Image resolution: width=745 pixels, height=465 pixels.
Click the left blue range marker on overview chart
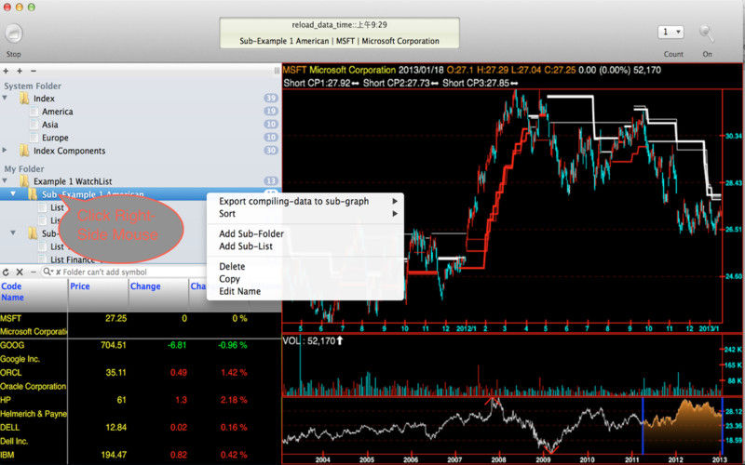pyautogui.click(x=643, y=426)
